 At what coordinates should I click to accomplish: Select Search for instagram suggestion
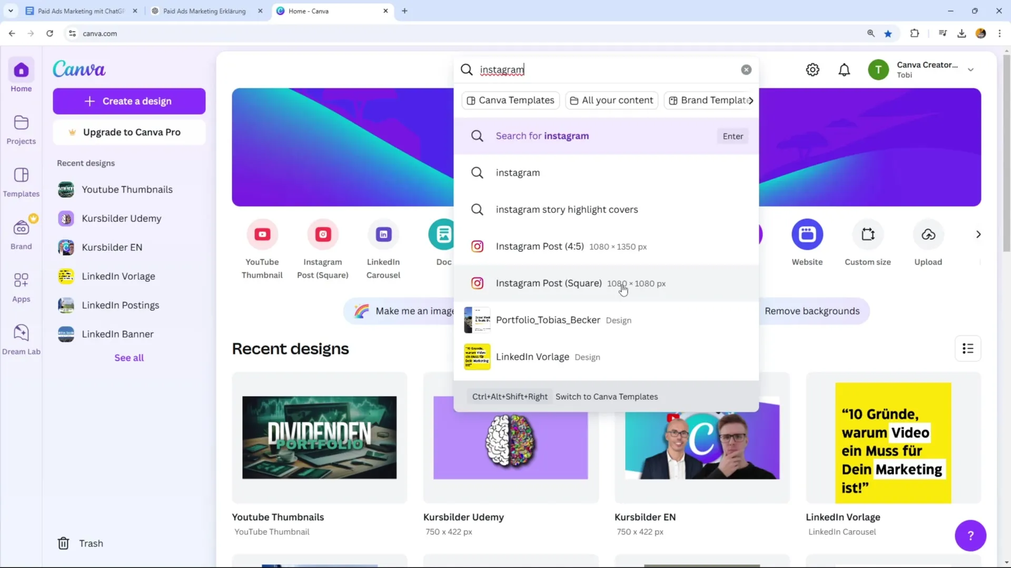point(606,136)
